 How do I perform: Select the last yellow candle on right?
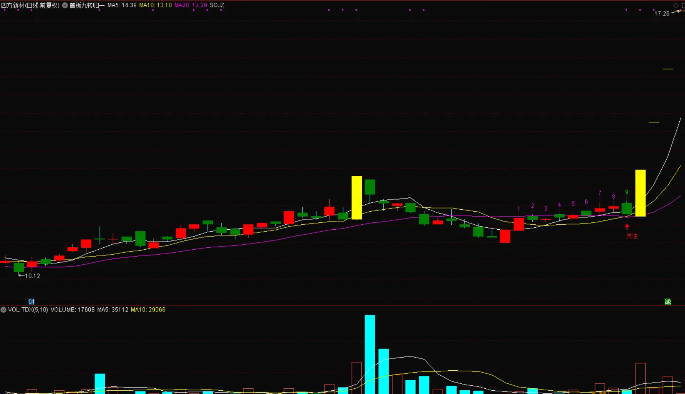tap(640, 193)
